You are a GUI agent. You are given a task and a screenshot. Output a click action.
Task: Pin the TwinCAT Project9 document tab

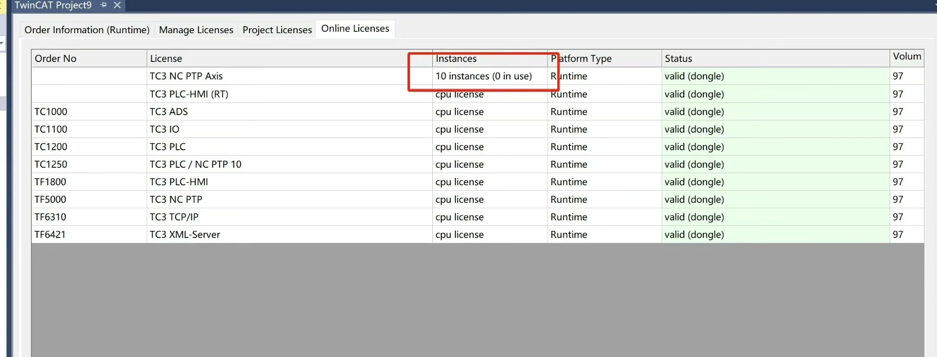click(x=103, y=5)
